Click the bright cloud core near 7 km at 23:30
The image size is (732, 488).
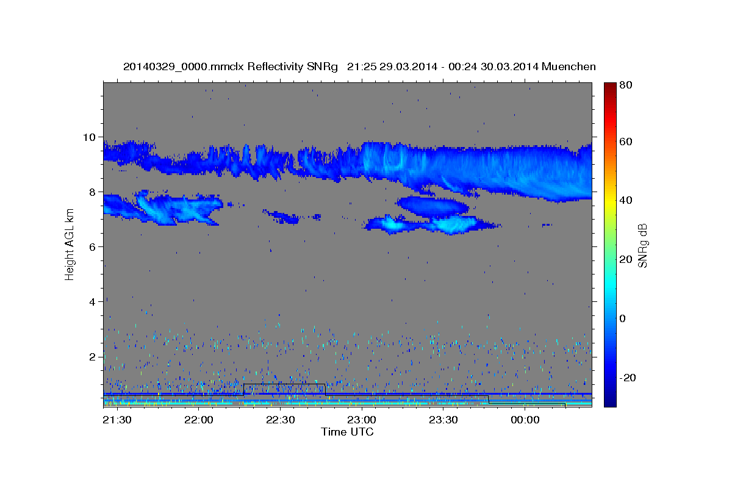[x=451, y=224]
